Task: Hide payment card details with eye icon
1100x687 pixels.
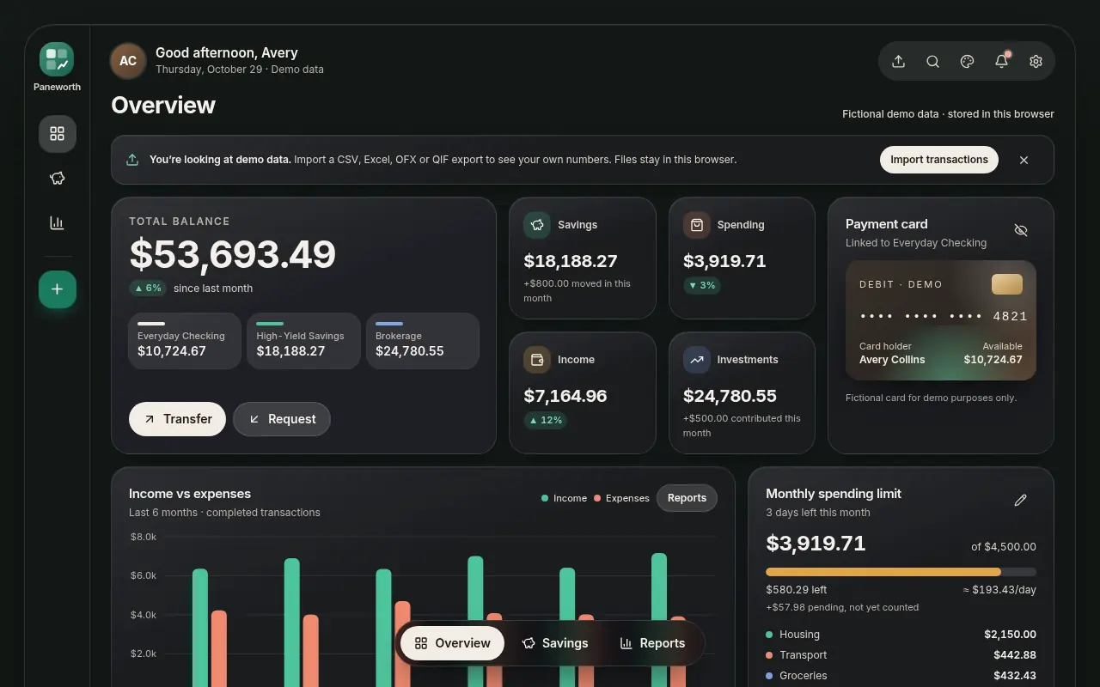Action: point(1021,230)
